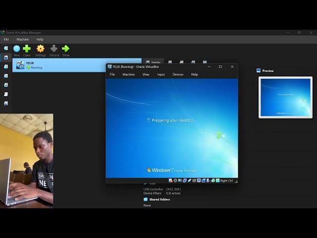Open Input menu in FELIX VM window

coord(161,74)
